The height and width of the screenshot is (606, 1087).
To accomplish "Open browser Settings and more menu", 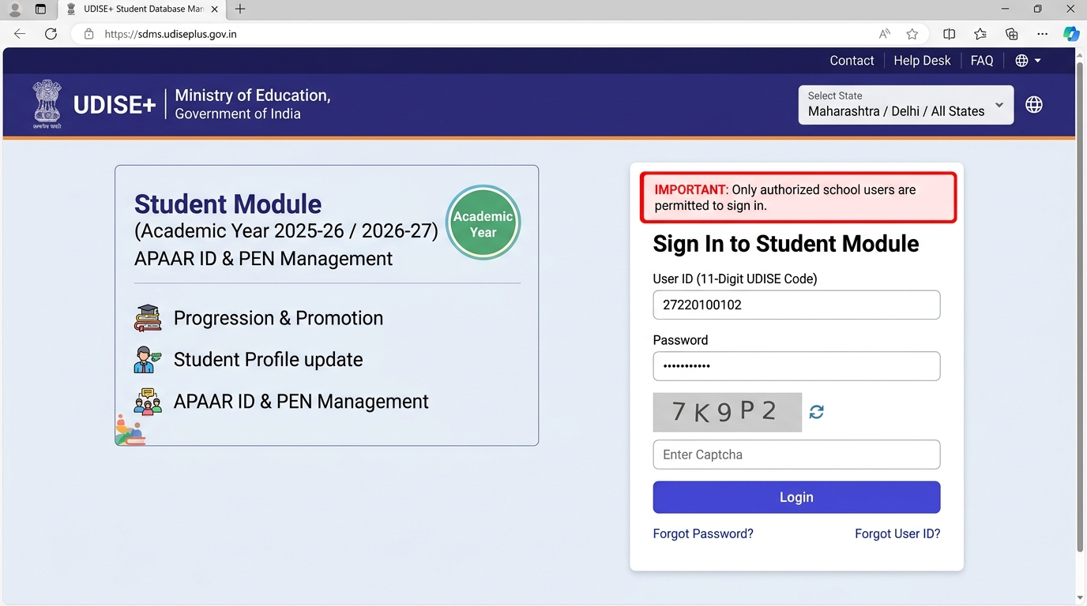I will click(x=1043, y=34).
